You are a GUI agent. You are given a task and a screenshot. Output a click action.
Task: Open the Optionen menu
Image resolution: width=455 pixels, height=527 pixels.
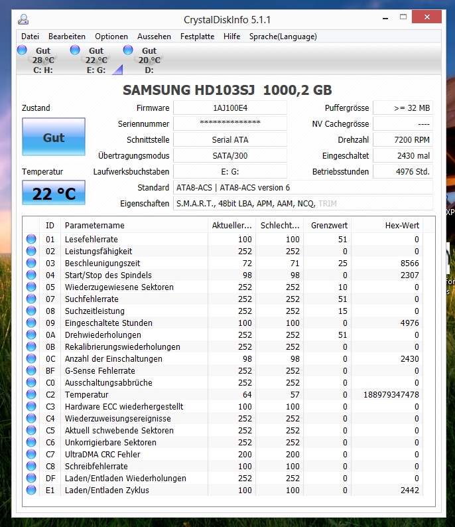point(111,37)
